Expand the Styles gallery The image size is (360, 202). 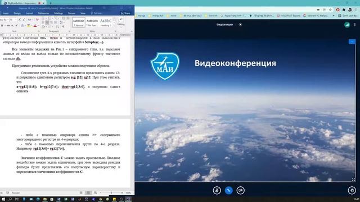114,26
